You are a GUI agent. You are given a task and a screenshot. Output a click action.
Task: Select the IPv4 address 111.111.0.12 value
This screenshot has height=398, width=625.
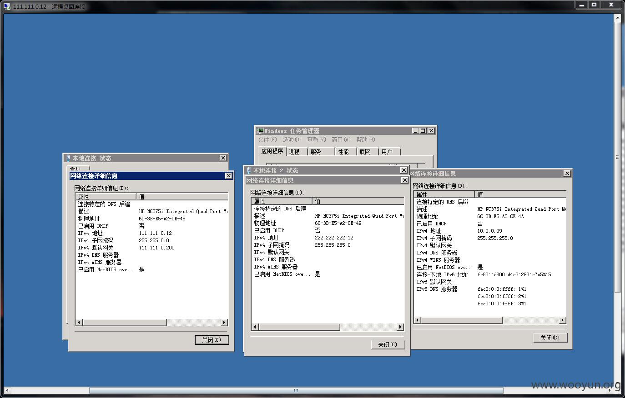155,233
